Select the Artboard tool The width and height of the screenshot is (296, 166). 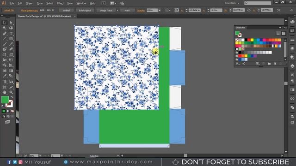pos(5,87)
